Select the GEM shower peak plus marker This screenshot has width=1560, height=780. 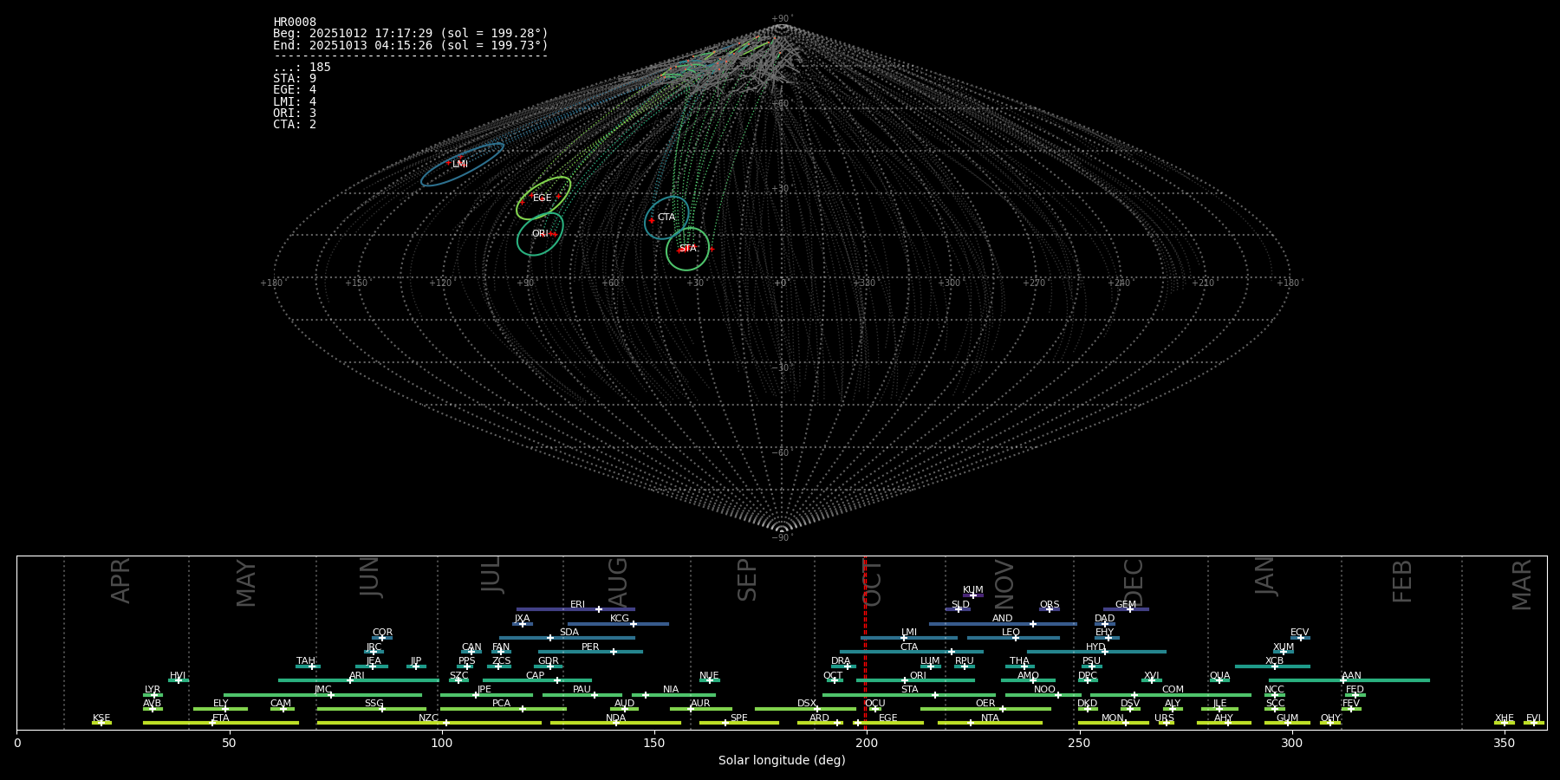[1129, 609]
